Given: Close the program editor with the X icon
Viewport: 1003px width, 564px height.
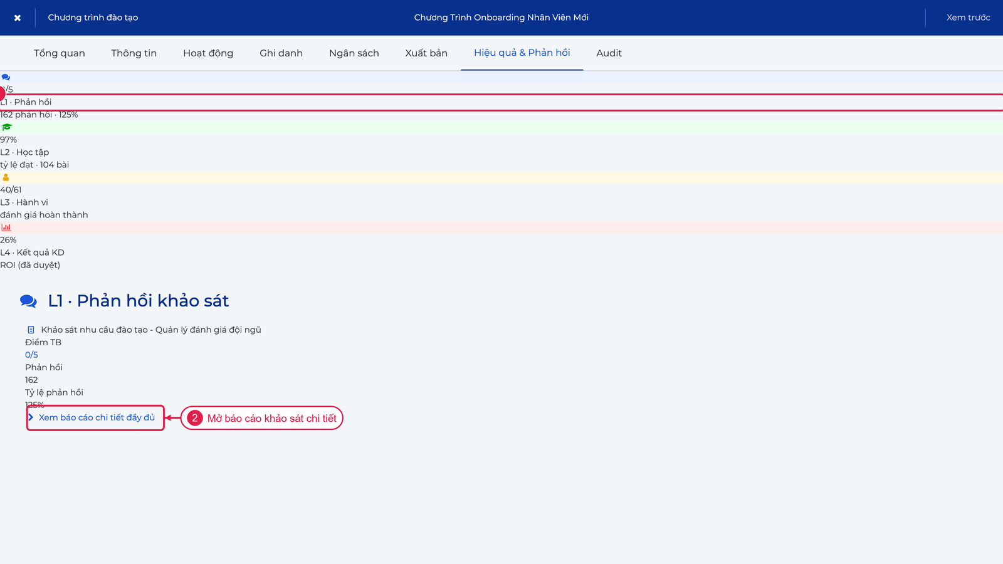Looking at the screenshot, I should click(x=18, y=18).
